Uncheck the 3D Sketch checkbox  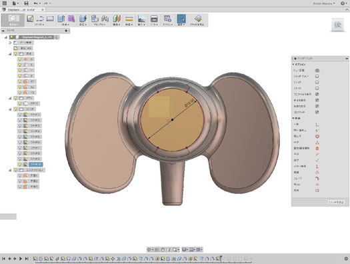click(x=317, y=112)
